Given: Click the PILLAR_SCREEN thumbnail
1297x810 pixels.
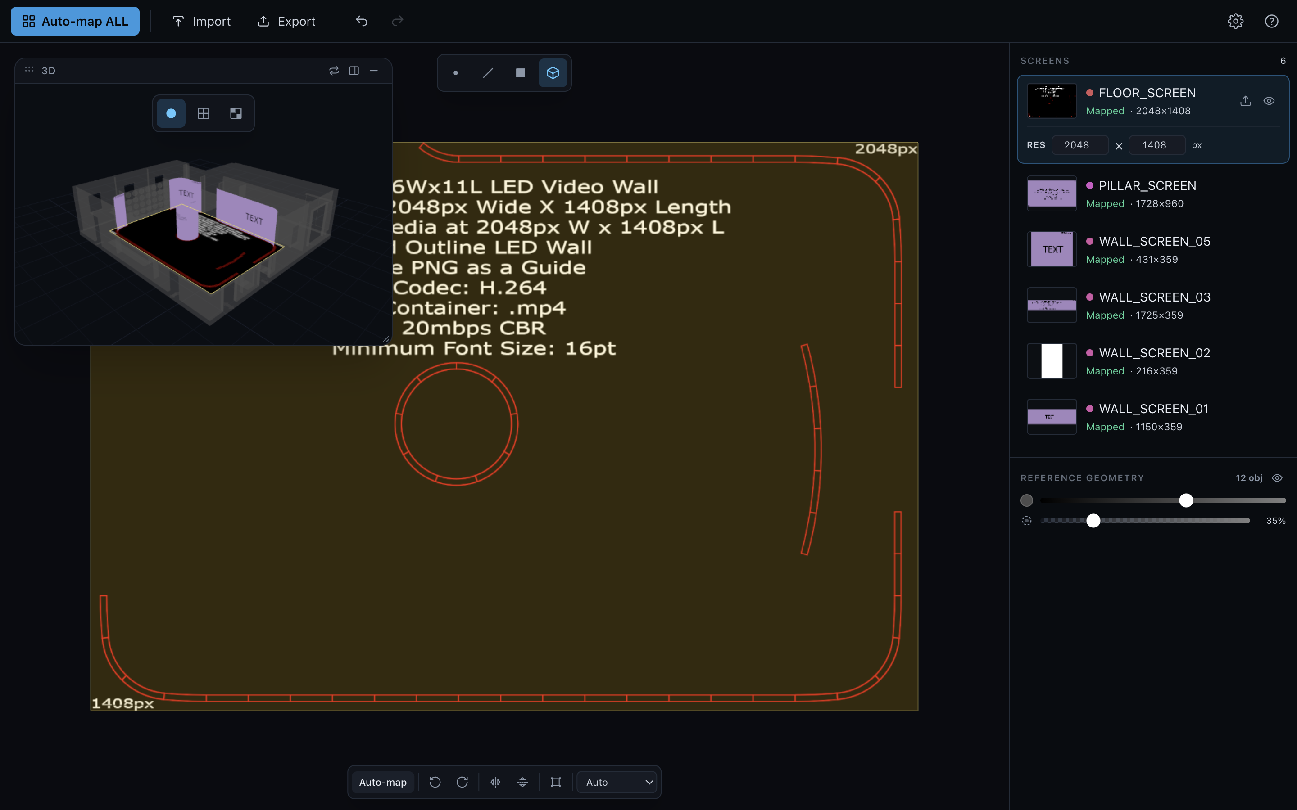Looking at the screenshot, I should pos(1052,193).
